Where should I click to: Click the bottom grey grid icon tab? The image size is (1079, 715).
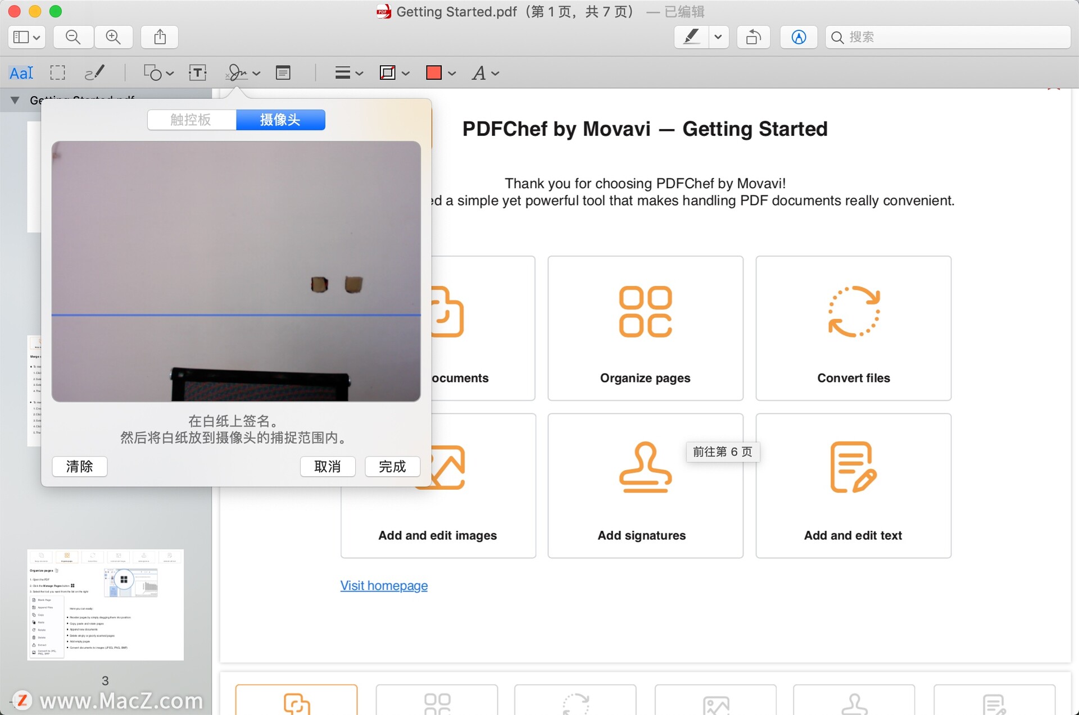coord(437,700)
